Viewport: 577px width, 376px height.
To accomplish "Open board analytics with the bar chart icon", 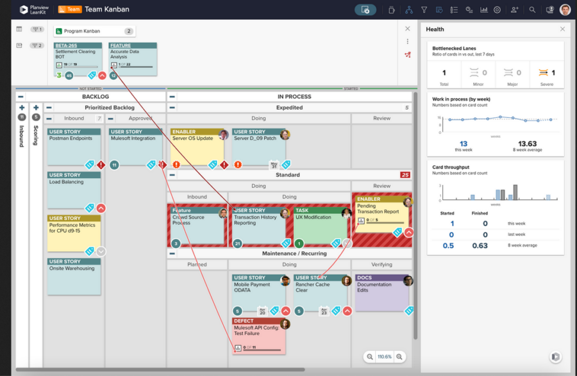I will tap(483, 10).
